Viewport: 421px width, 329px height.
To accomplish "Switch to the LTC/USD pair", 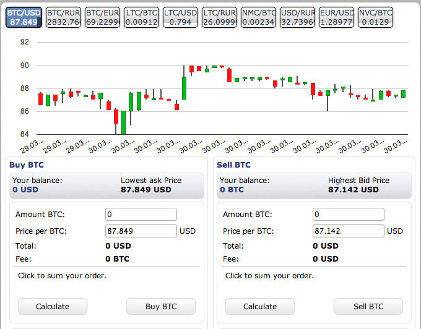I will click(180, 17).
